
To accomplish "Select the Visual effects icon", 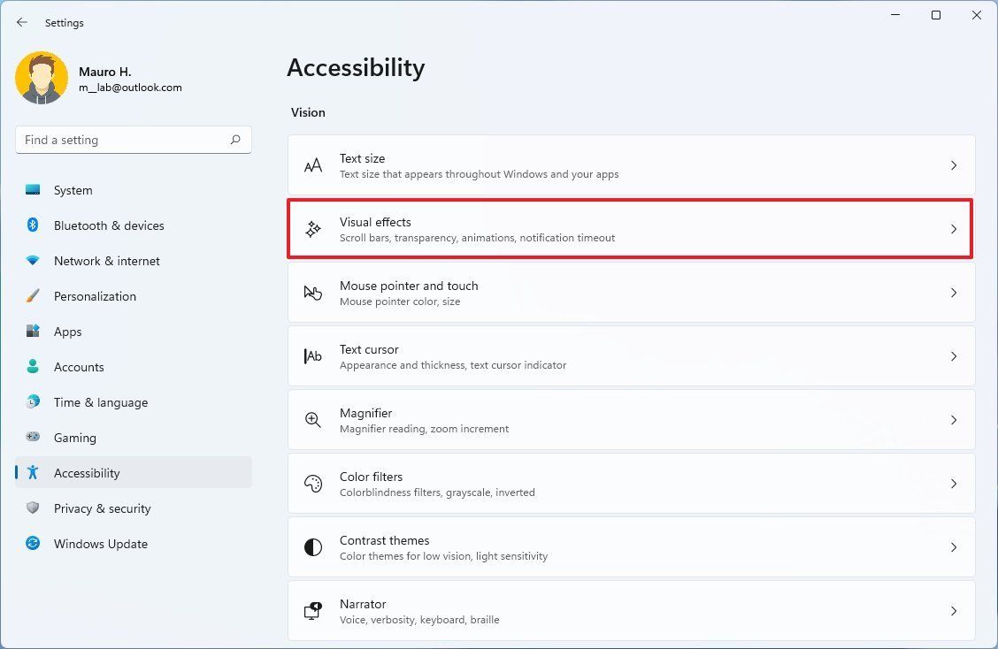I will 313,228.
